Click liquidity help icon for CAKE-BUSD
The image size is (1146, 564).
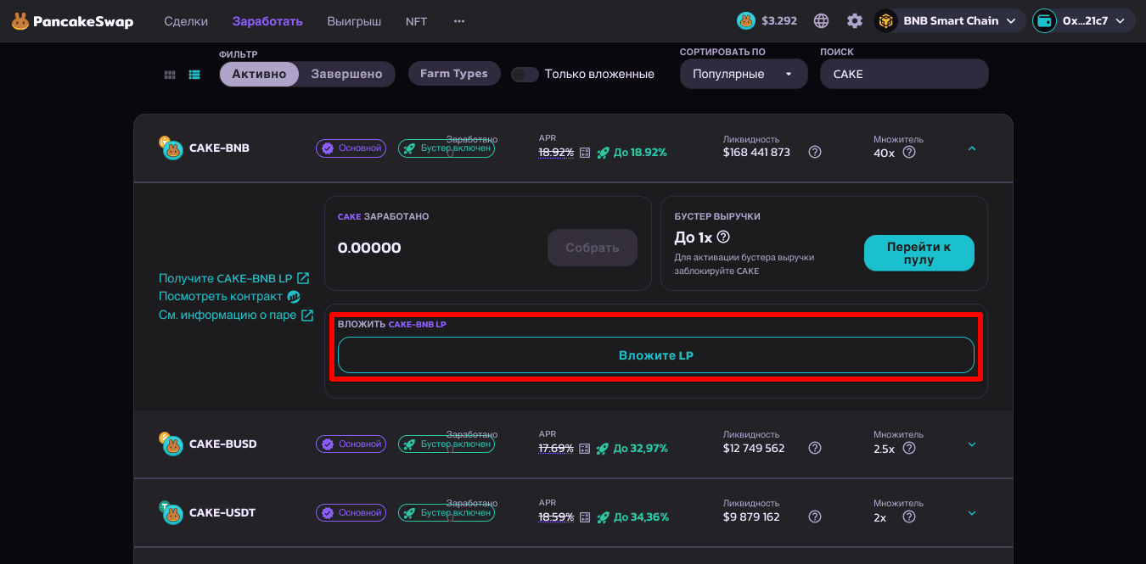coord(815,448)
